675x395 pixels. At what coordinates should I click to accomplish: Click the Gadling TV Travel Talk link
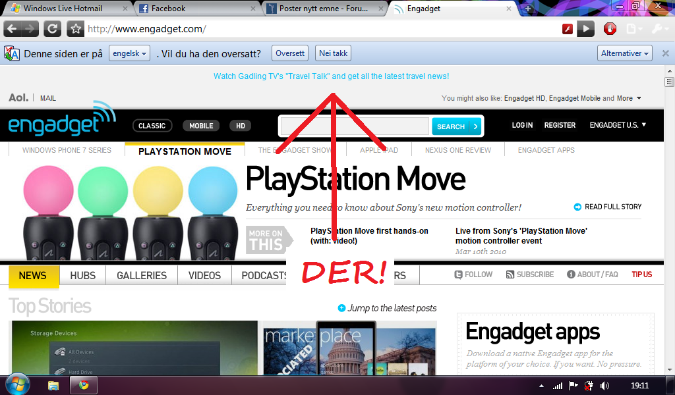click(331, 76)
